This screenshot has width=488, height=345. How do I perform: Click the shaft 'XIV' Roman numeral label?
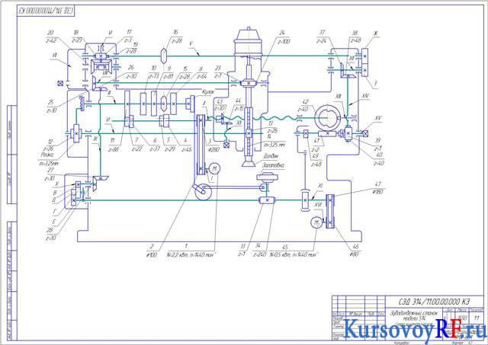point(364,96)
